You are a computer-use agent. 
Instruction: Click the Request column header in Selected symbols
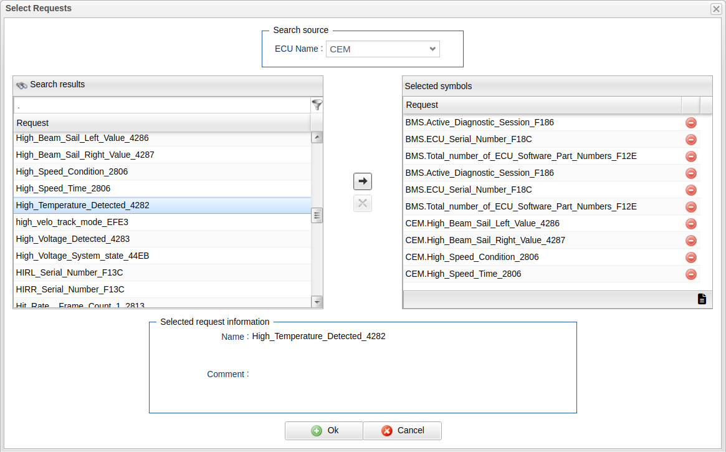pyautogui.click(x=542, y=105)
